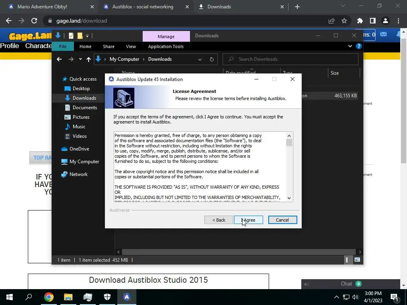This screenshot has width=407, height=305.
Task: Open Downloads in the navigation pane
Action: (x=80, y=98)
